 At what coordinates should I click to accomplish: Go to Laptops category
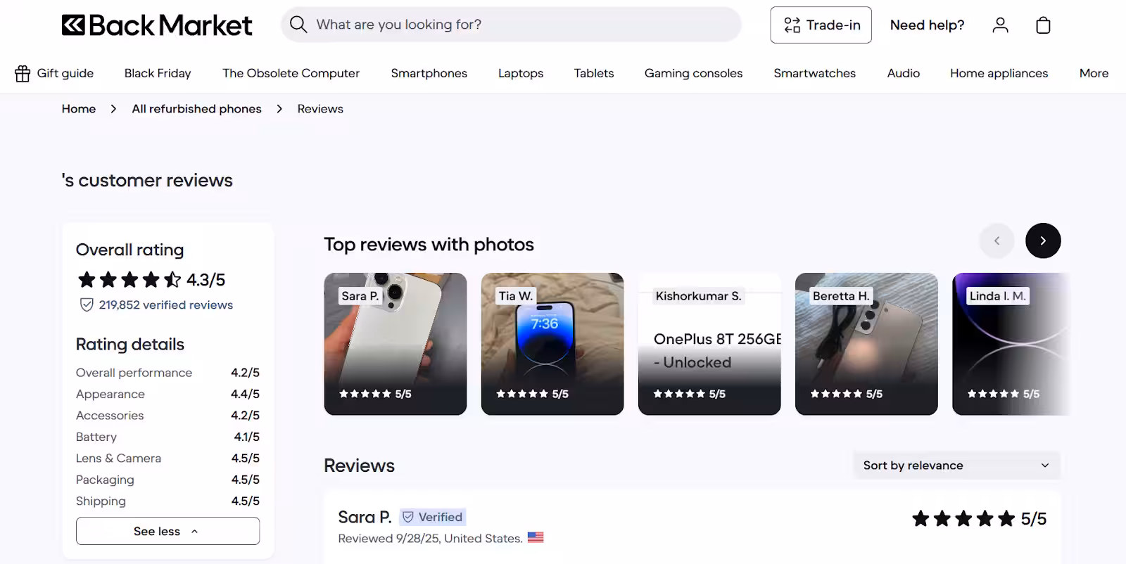521,73
